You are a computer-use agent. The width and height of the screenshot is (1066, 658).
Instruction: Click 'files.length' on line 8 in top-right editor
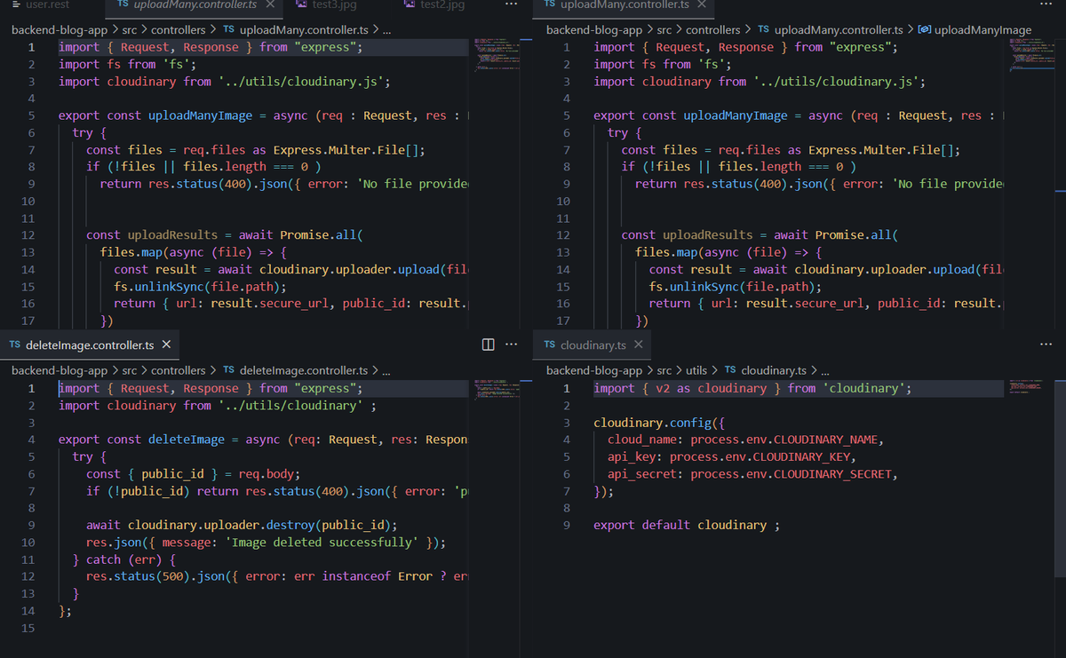point(760,166)
